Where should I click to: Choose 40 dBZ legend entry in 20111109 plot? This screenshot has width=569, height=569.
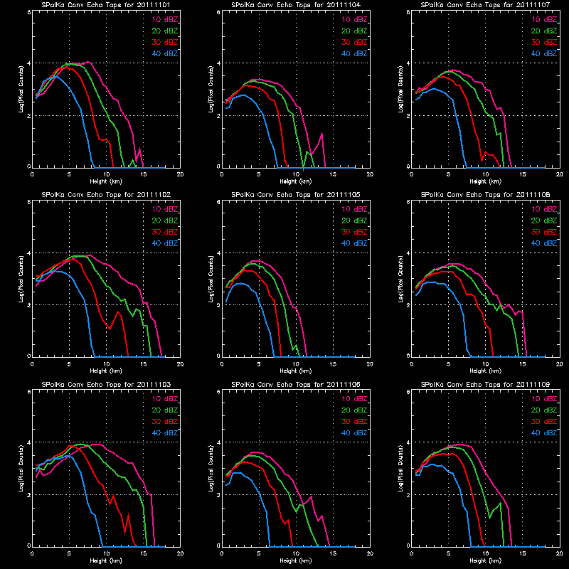tap(544, 433)
